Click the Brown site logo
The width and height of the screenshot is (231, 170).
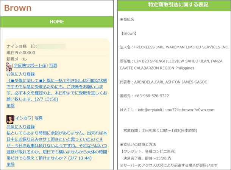tap(18, 8)
